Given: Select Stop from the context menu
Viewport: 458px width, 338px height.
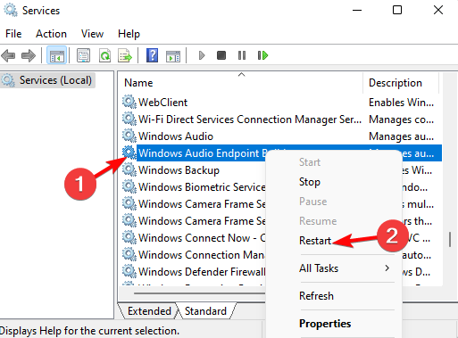Looking at the screenshot, I should pyautogui.click(x=310, y=182).
